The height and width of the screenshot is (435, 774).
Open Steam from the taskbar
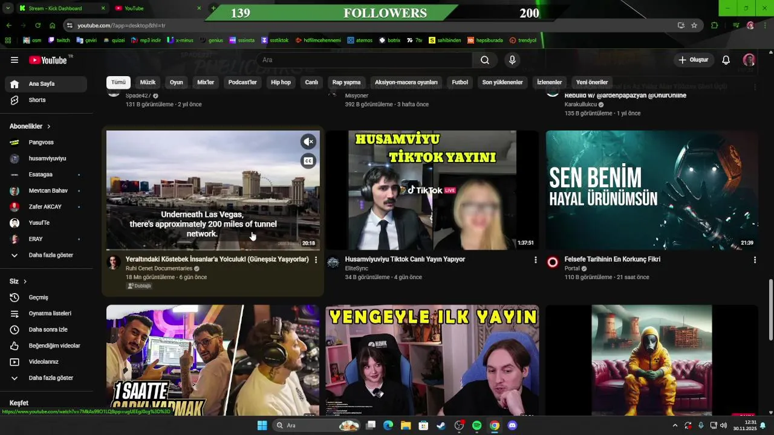pos(441,425)
